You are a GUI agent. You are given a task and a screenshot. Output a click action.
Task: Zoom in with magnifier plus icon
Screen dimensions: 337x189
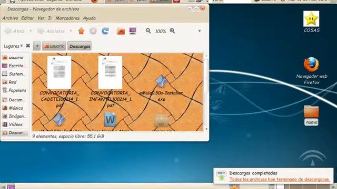[172, 31]
